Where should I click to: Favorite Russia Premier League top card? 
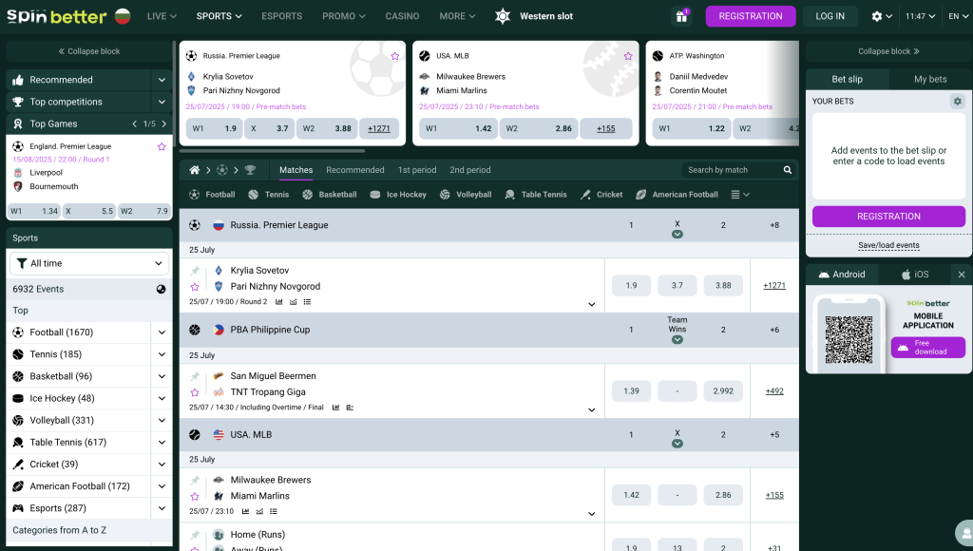click(x=395, y=56)
